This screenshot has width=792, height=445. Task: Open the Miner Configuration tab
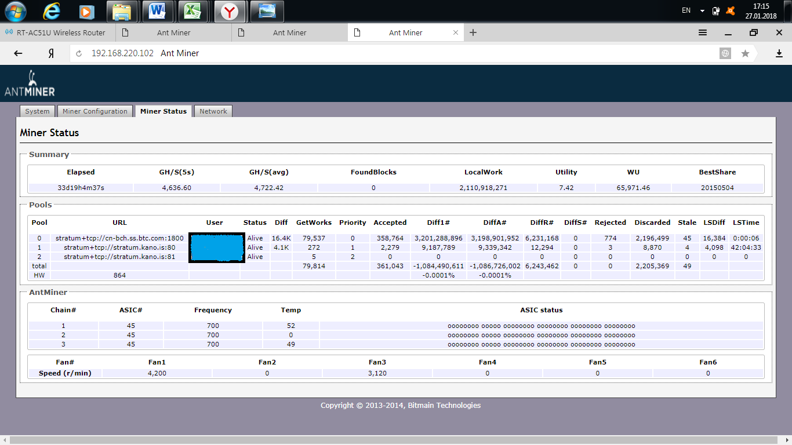click(95, 111)
